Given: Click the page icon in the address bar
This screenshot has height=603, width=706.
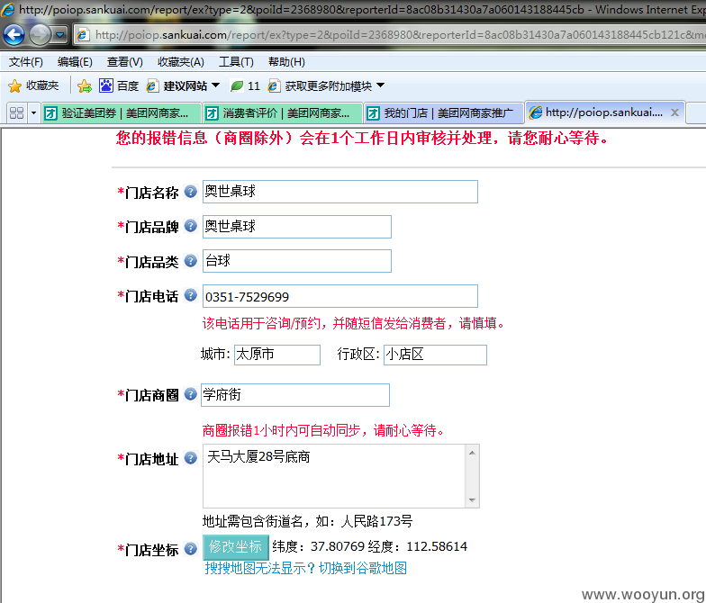Looking at the screenshot, I should [83, 34].
